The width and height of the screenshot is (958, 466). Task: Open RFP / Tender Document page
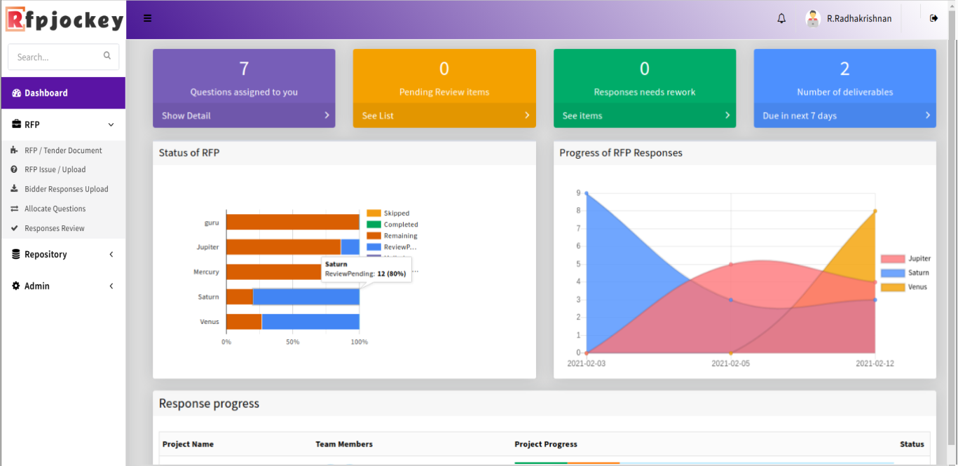tap(63, 150)
